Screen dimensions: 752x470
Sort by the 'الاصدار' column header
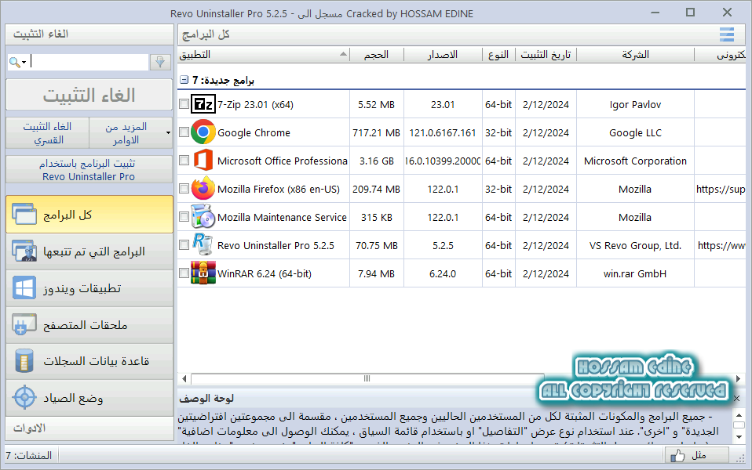click(x=443, y=55)
